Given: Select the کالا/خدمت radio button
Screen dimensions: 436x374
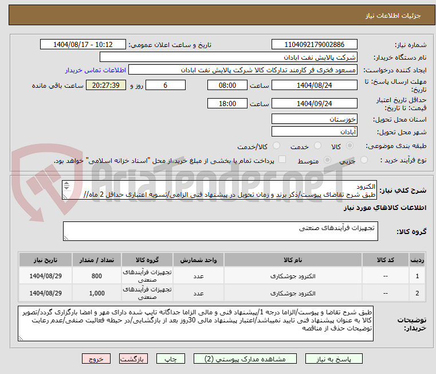Looking at the screenshot, I should coord(276,146).
